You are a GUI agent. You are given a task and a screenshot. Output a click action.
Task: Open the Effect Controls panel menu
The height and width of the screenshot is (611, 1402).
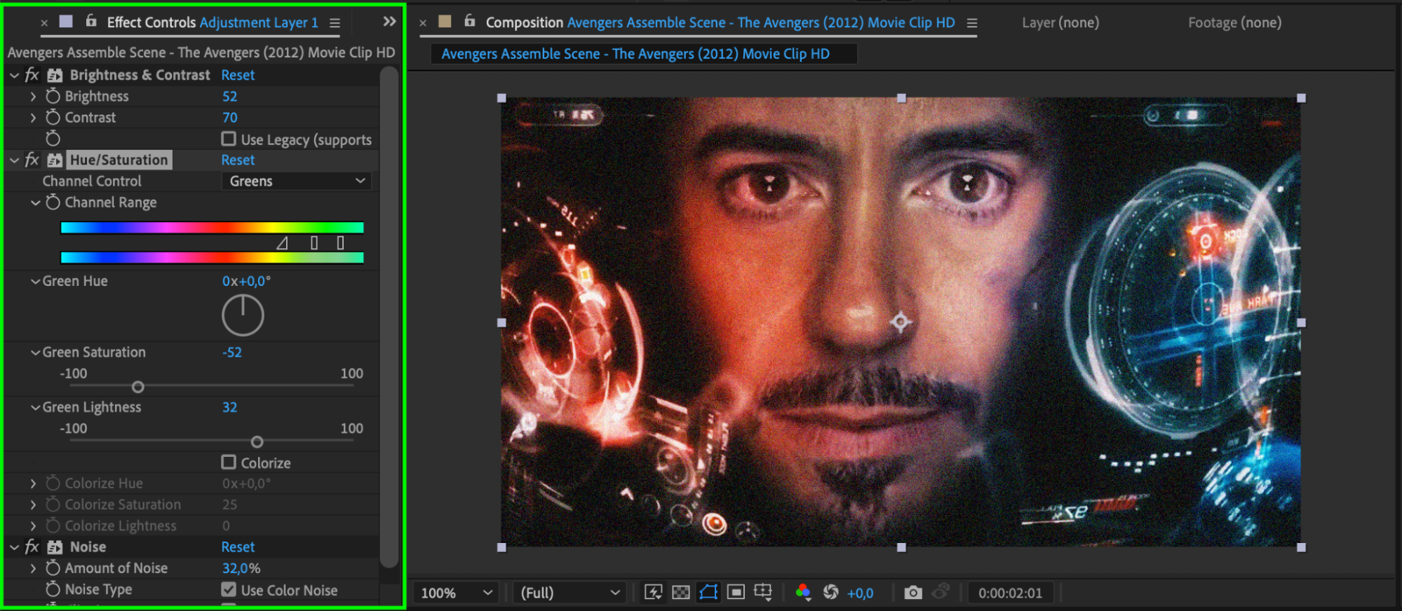(335, 23)
